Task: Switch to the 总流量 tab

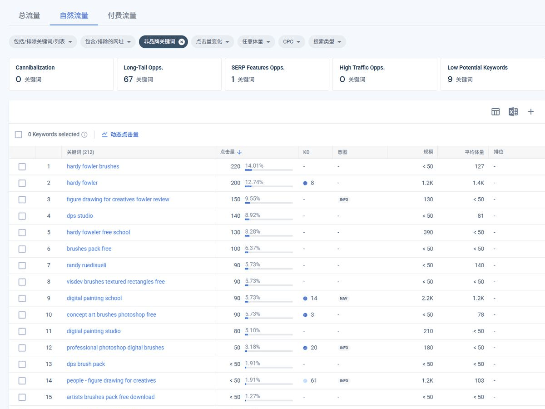Action: (x=30, y=15)
